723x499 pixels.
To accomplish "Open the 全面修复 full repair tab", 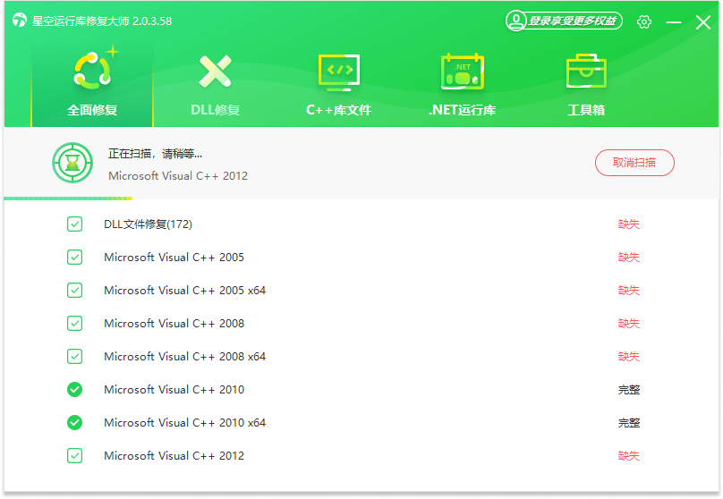I will pos(92,84).
